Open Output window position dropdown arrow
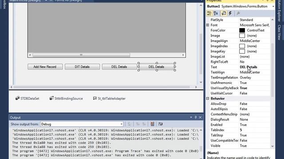This screenshot has width=284, height=159. point(191,117)
